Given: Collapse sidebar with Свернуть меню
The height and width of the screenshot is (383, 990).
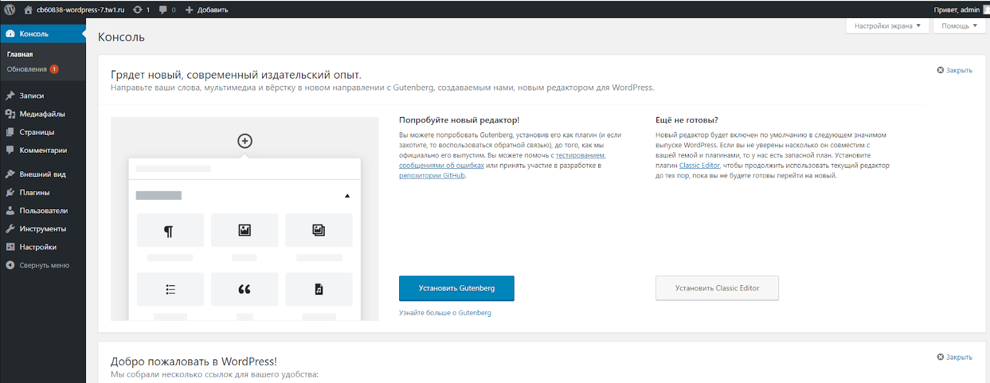Looking at the screenshot, I should 44,265.
